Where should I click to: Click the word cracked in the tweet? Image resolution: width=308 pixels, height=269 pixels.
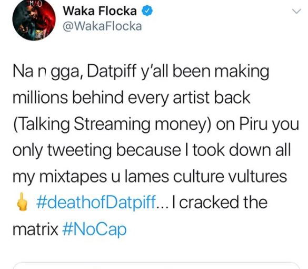tap(208, 203)
